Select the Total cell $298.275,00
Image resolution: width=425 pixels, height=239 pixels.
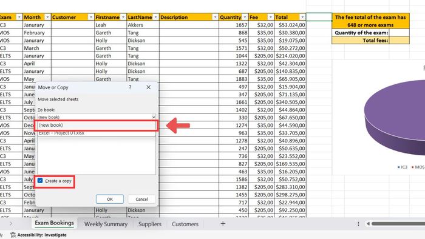[290, 195]
